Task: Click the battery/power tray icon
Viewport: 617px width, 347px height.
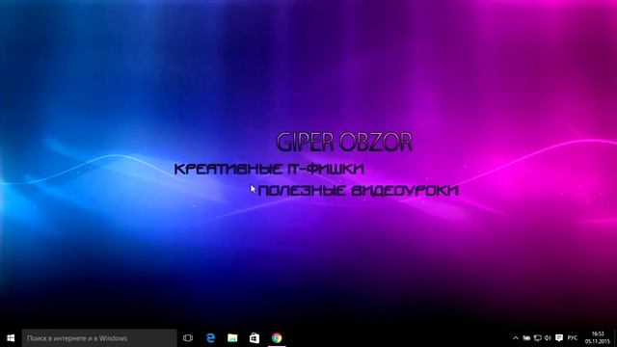Action: coord(526,338)
